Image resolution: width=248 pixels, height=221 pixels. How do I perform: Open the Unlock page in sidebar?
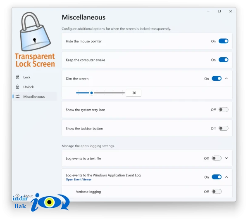pos(35,87)
